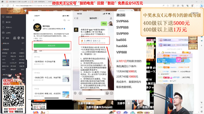This screenshot has height=114, width=204.
Task: Open the DNF category link
Action: click(x=13, y=60)
